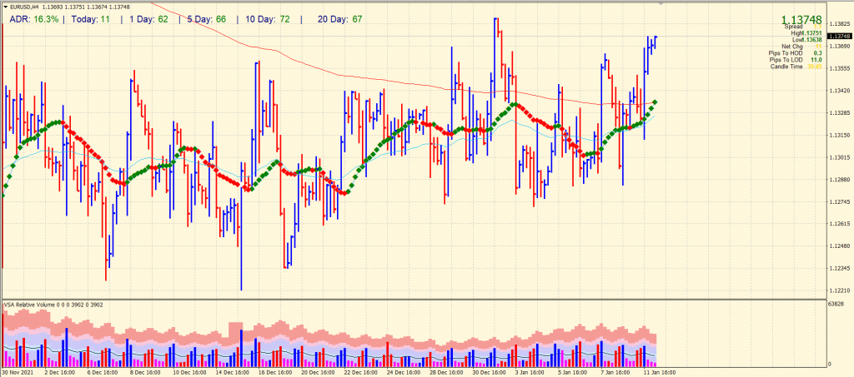Click price scale label 1.13150
Viewport: 854px width, 377px height.
pos(839,135)
